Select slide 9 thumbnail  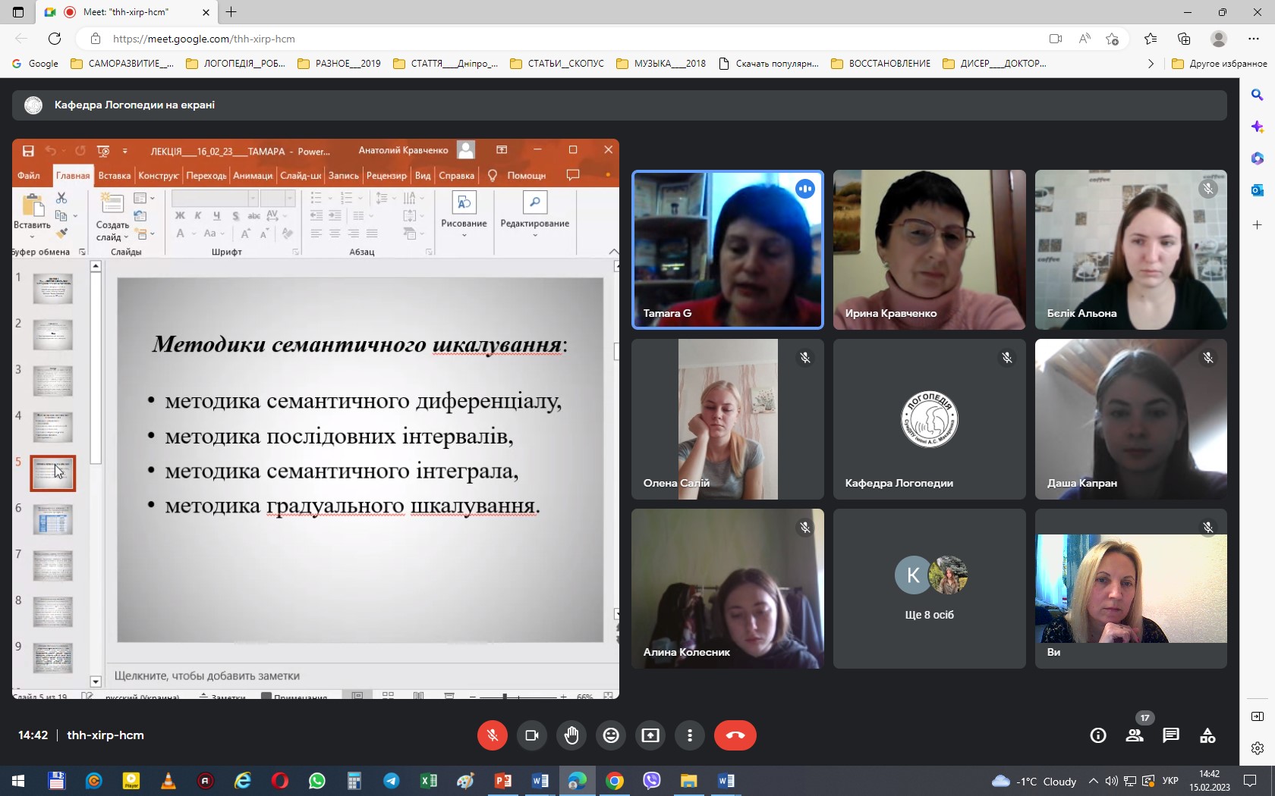[53, 659]
